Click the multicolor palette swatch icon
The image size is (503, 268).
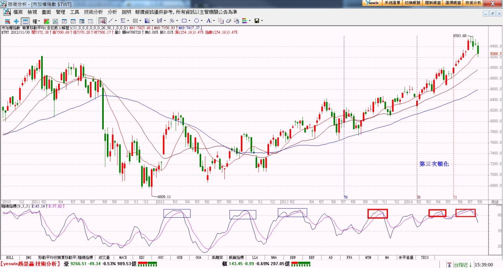coord(244,20)
